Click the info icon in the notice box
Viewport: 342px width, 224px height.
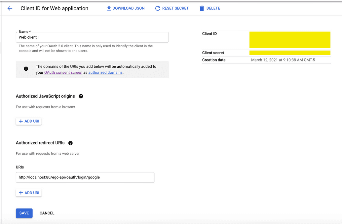point(26,69)
